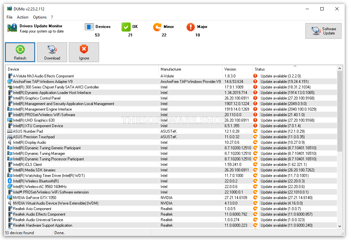Open the Software Update button
This screenshot has height=240, width=349.
(323, 31)
